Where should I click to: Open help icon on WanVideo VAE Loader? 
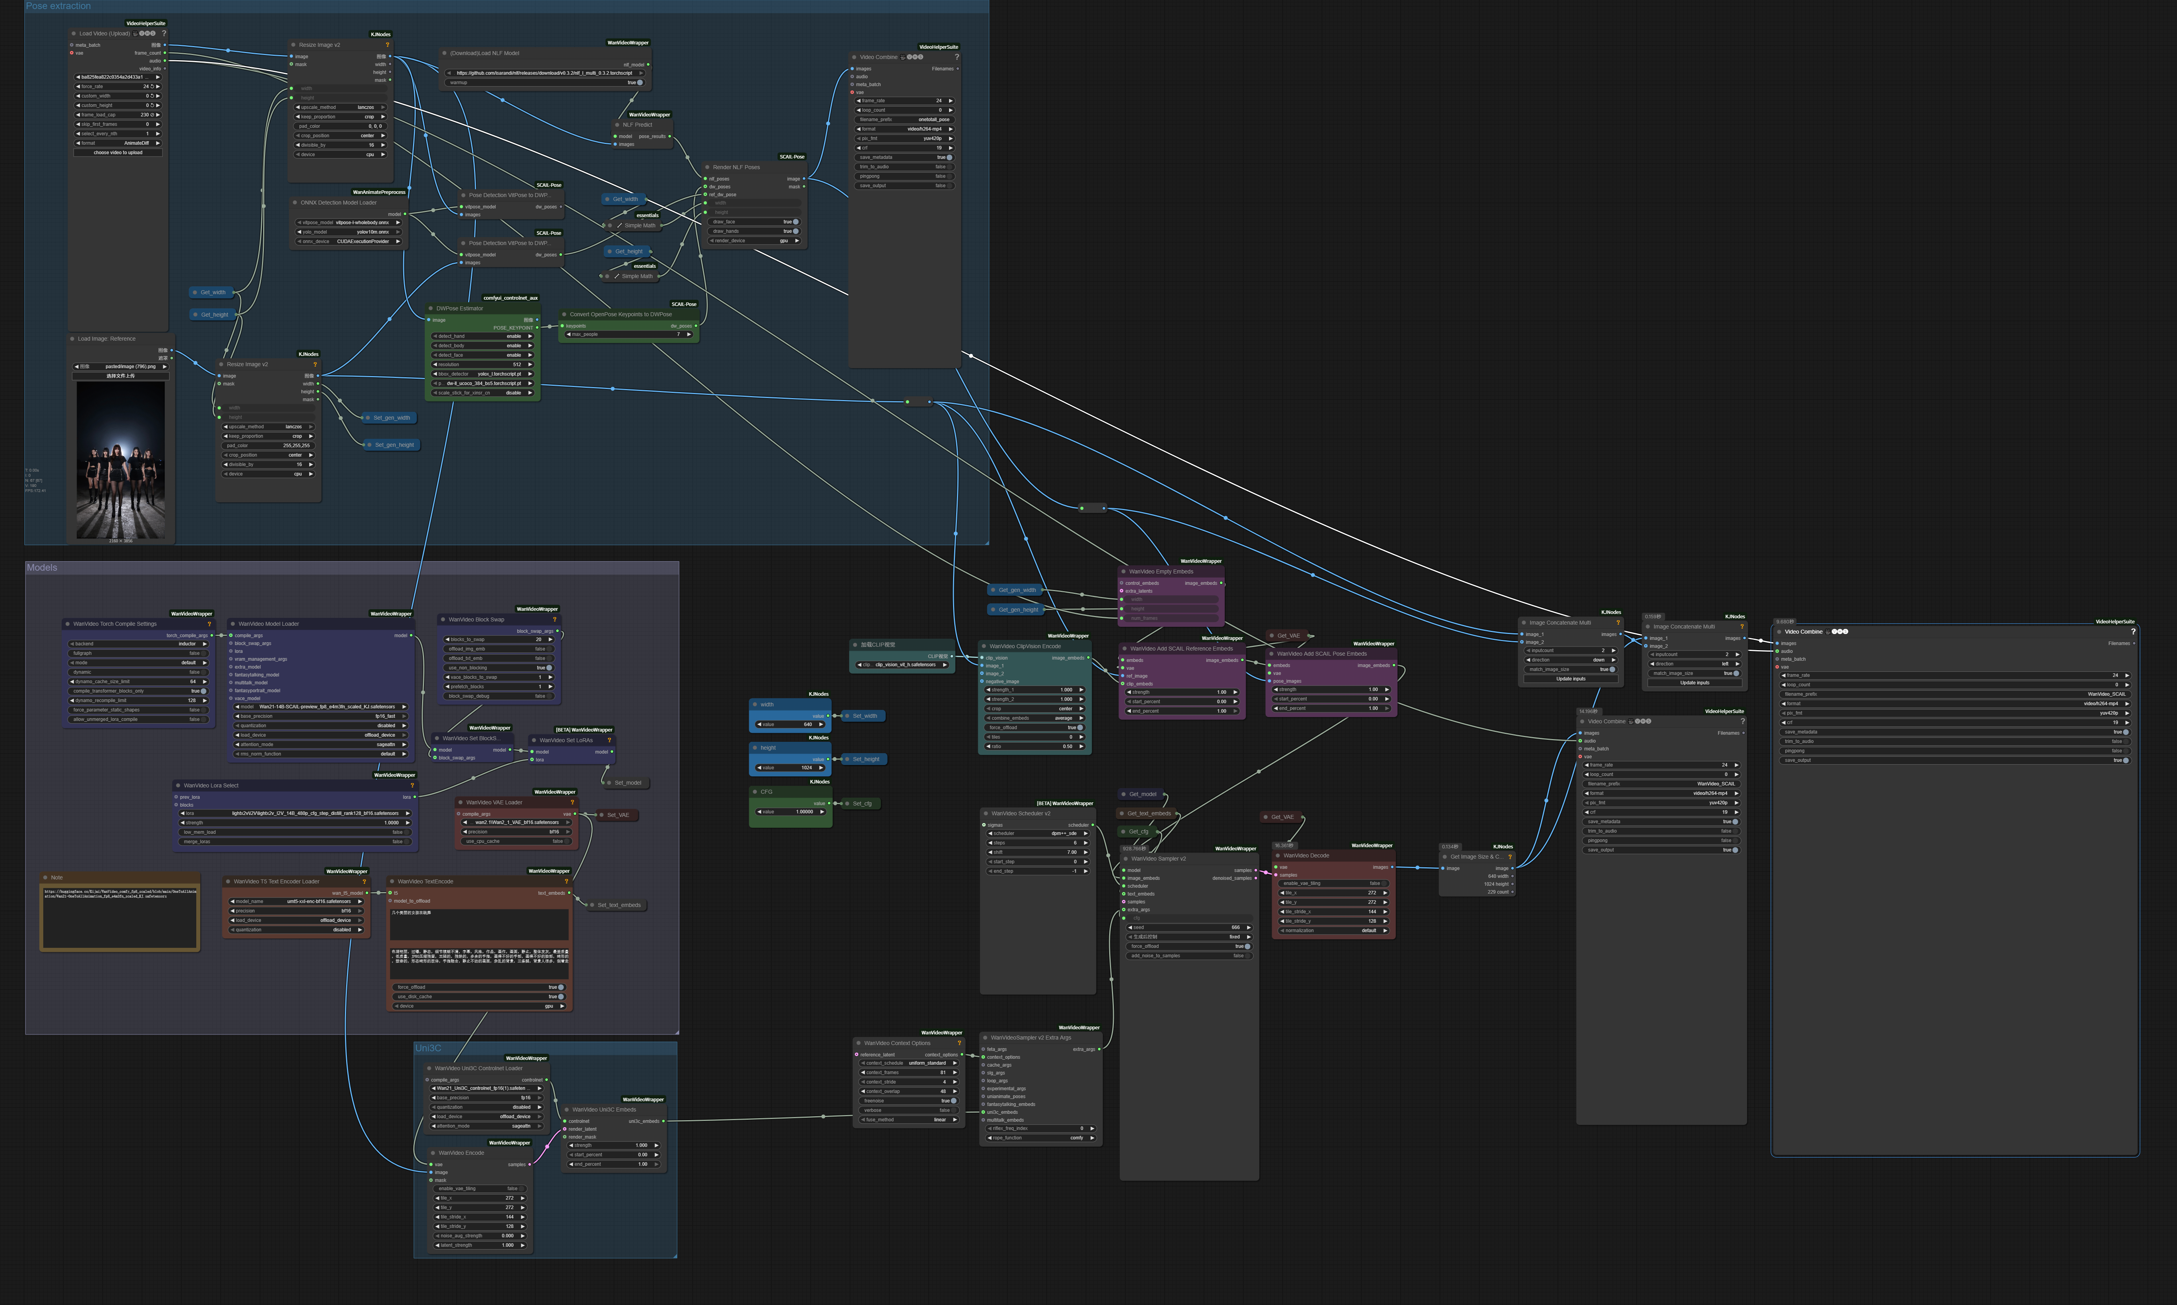pyautogui.click(x=572, y=802)
